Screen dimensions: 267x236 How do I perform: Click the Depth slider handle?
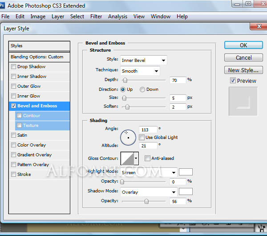pyautogui.click(x=125, y=80)
